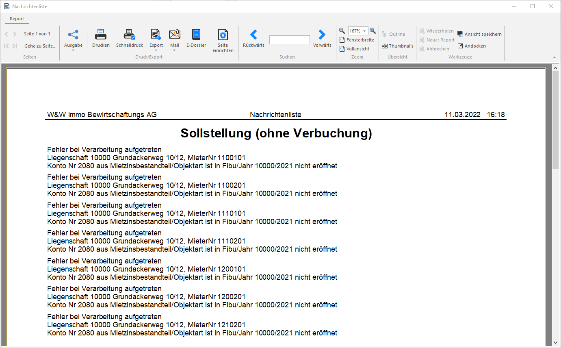This screenshot has height=348, width=561.
Task: Expand the Export dropdown arrow
Action: point(156,50)
